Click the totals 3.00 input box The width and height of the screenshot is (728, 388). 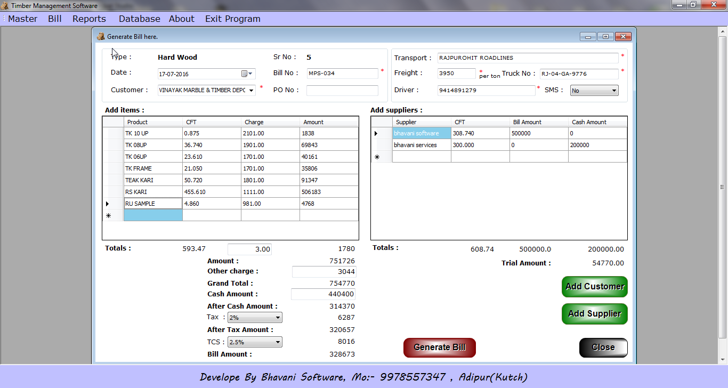(249, 249)
